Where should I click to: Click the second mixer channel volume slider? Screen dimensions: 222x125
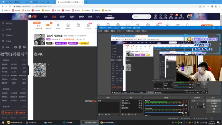click(x=163, y=113)
